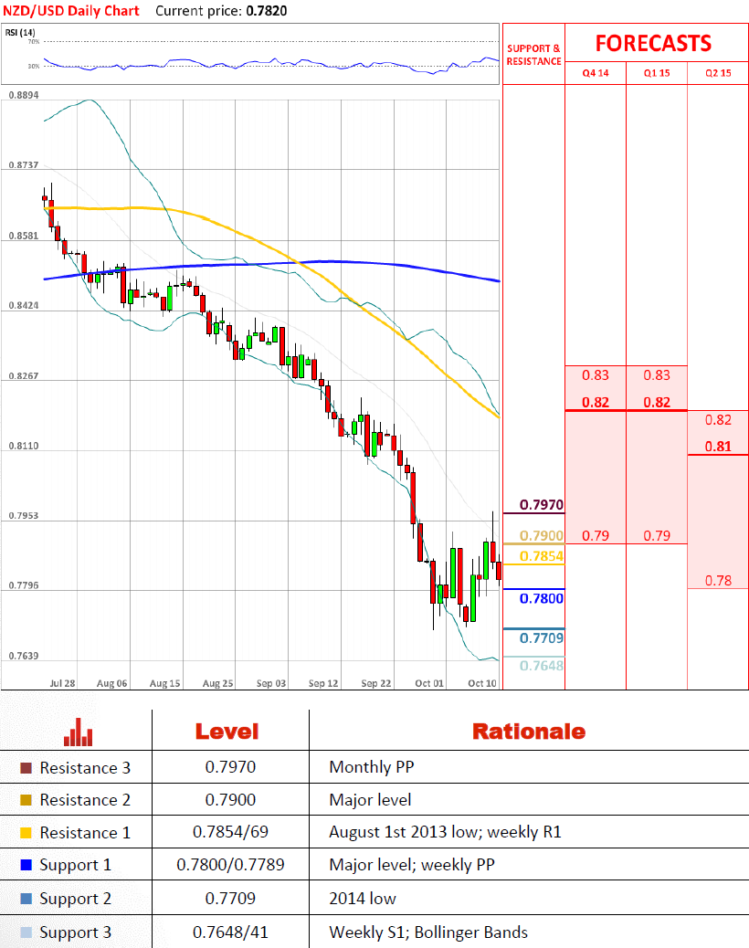The height and width of the screenshot is (948, 749).
Task: Click the Support 2 steel-blue swatch
Action: [26, 899]
